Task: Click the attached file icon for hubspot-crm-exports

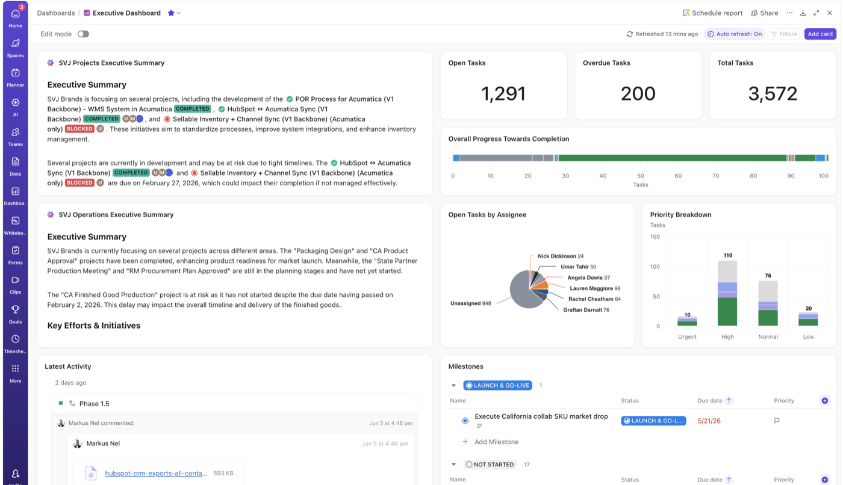Action: (90, 474)
